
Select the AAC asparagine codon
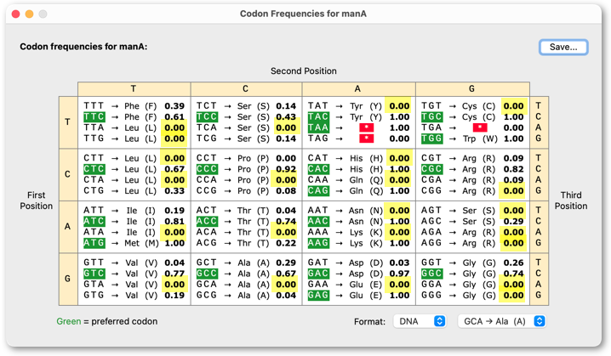click(318, 222)
